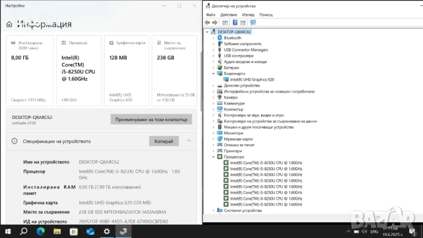Click the device ID value 2895213F-80BF
423x238 pixels.
(x=124, y=221)
